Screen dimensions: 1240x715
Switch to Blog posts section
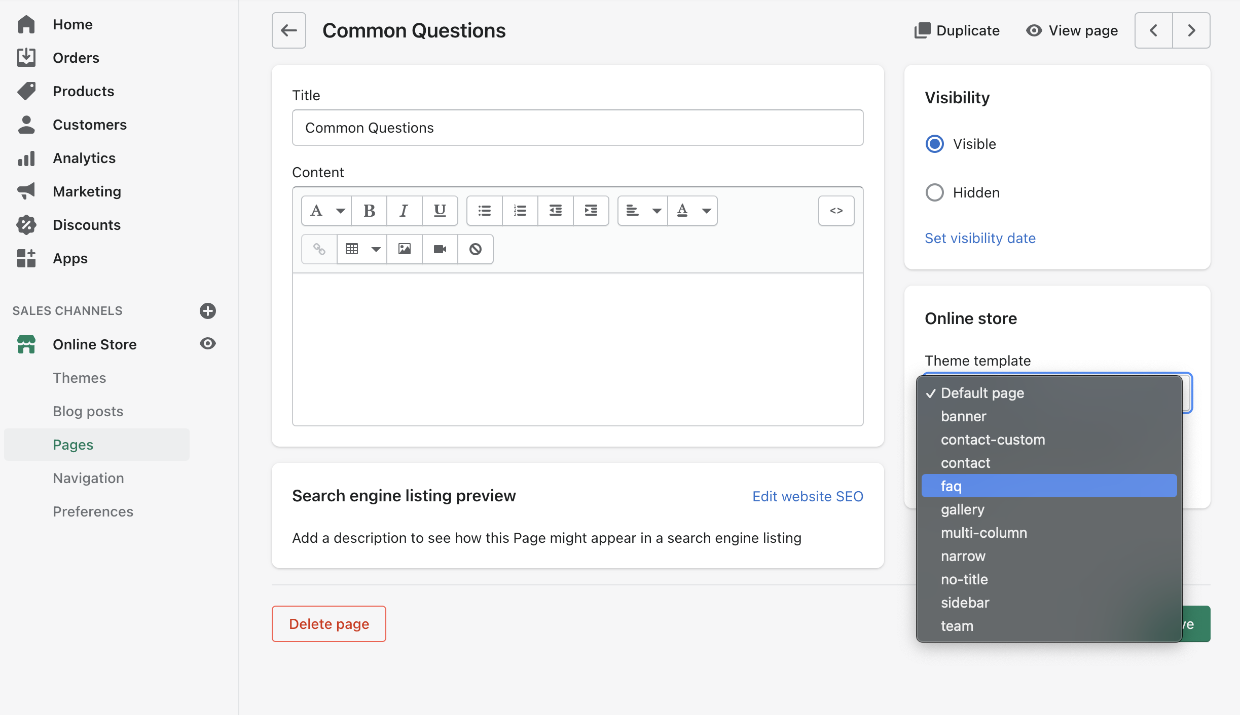coord(88,411)
